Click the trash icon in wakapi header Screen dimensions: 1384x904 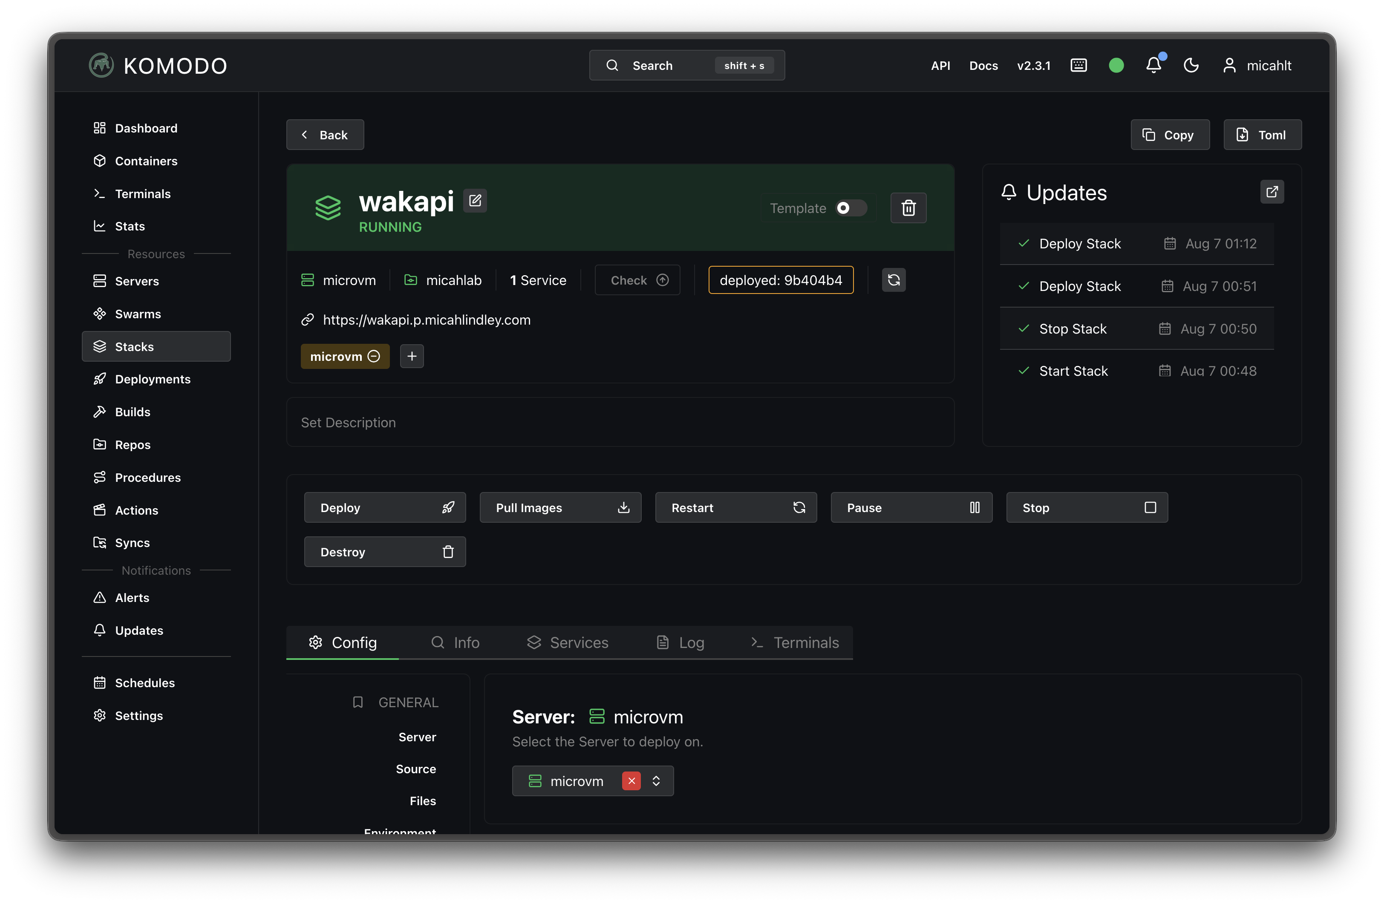pos(908,207)
